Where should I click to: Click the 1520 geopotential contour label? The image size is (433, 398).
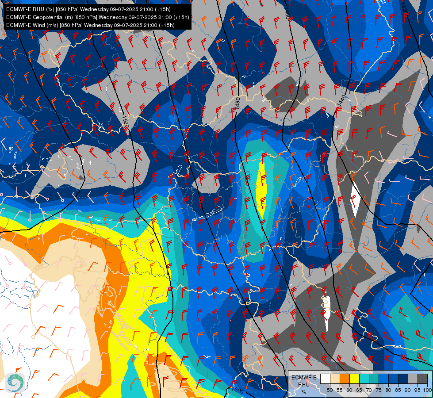pyautogui.click(x=125, y=121)
